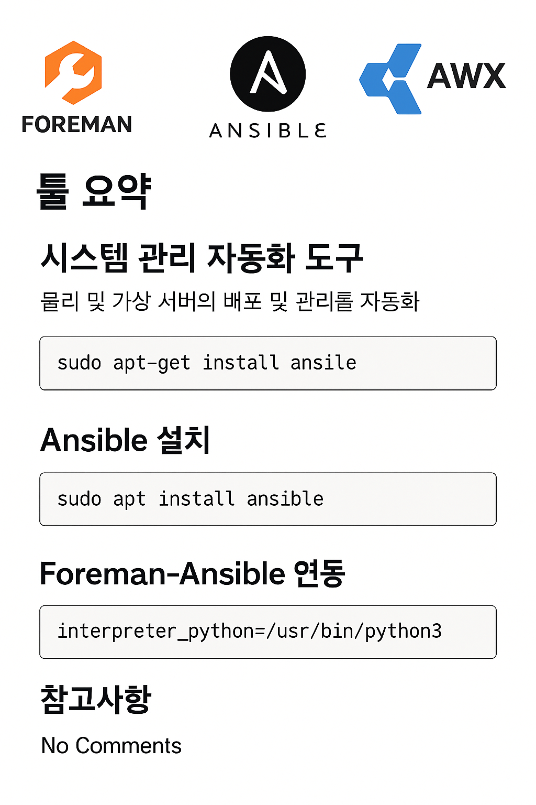Click the interpreter_python code box

tap(268, 632)
